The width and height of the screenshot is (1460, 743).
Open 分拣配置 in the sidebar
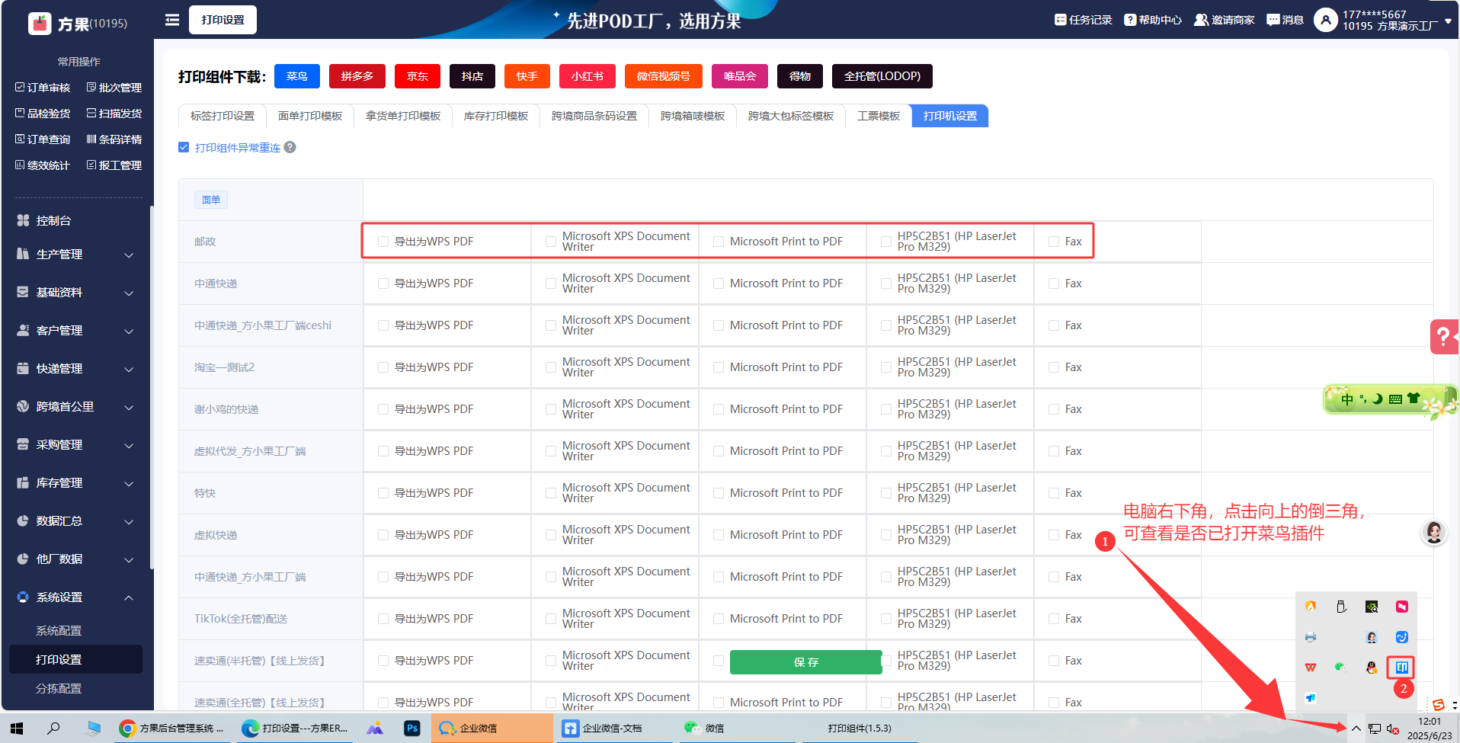point(59,688)
